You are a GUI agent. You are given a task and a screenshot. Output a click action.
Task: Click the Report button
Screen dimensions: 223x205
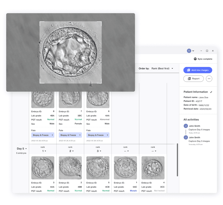click(193, 79)
